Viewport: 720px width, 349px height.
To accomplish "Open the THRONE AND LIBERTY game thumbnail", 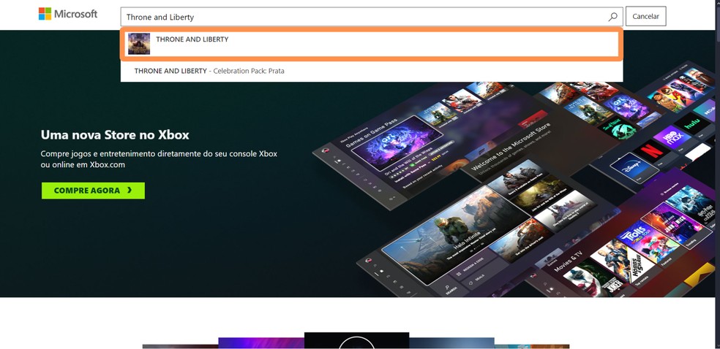I will [x=139, y=44].
